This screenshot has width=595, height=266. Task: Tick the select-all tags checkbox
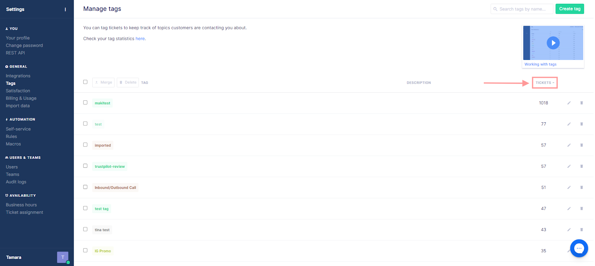(85, 82)
